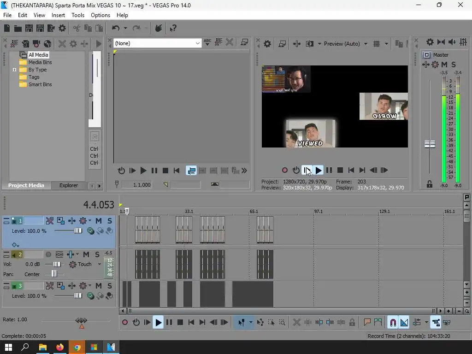Screen dimensions: 472x354
Task: Open Video Preview properties gear
Action: [x=267, y=44]
